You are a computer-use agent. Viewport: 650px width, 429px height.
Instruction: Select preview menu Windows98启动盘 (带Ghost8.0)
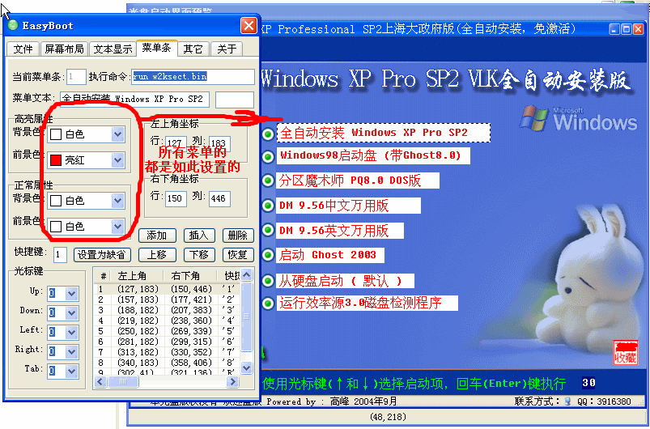click(373, 156)
